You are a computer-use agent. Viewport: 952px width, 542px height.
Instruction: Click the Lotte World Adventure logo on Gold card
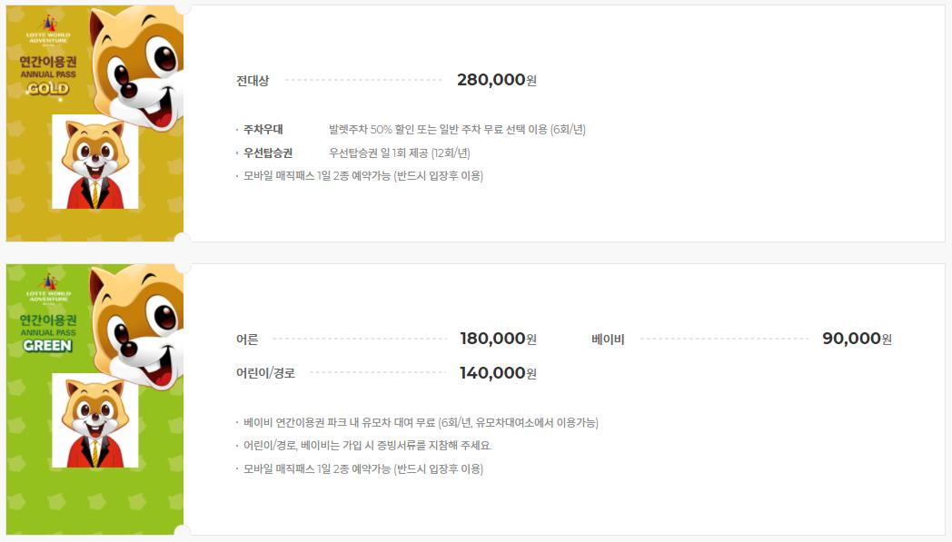pyautogui.click(x=48, y=30)
